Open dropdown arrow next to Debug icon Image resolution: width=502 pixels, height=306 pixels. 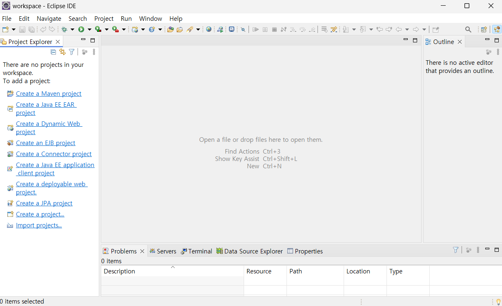tap(72, 29)
